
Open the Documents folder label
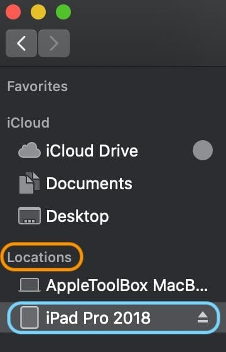click(89, 183)
